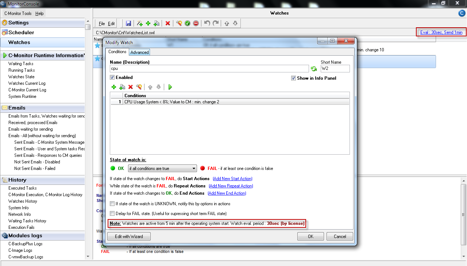467x266 pixels.
Task: Run the condition test with the green play icon
Action: (x=170, y=87)
